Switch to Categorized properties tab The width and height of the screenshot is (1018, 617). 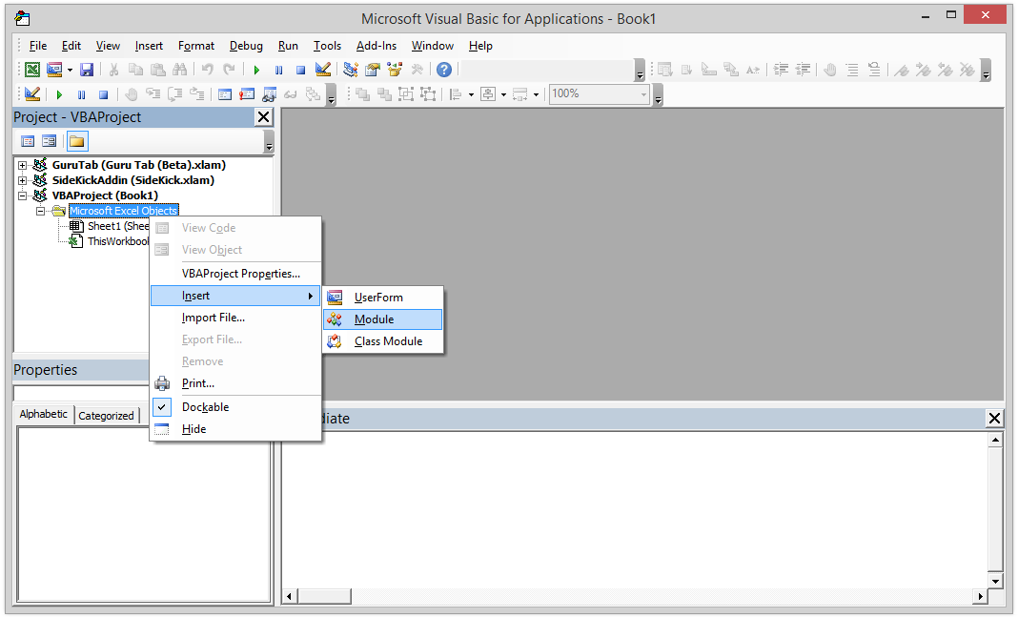pos(106,416)
